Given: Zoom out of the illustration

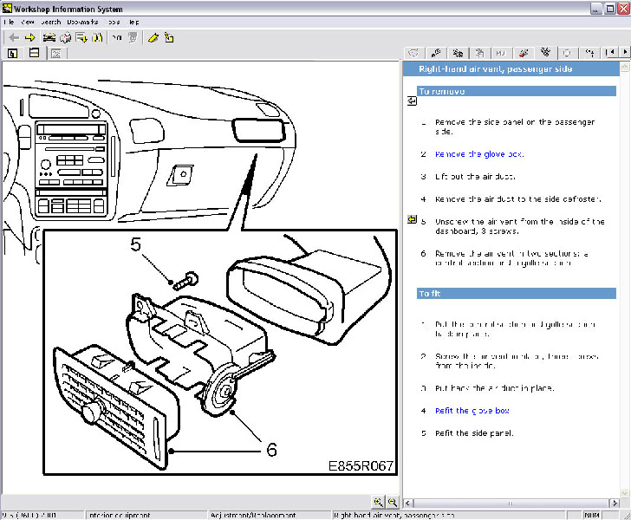Looking at the screenshot, I should (392, 502).
